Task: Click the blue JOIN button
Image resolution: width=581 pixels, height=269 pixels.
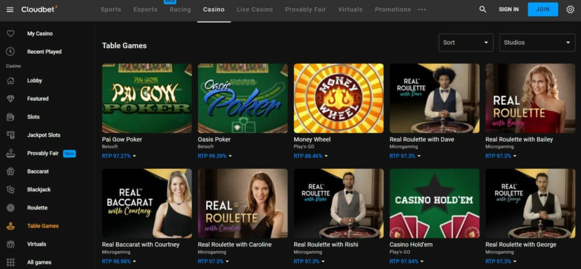Action: coord(543,9)
